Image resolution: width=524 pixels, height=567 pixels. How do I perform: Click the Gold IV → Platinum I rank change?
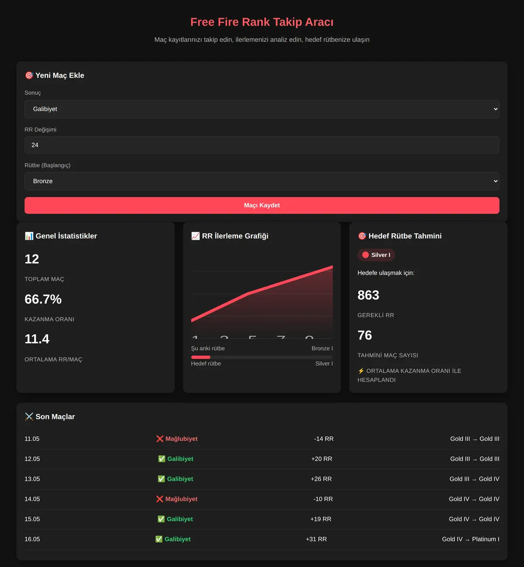[x=471, y=539]
